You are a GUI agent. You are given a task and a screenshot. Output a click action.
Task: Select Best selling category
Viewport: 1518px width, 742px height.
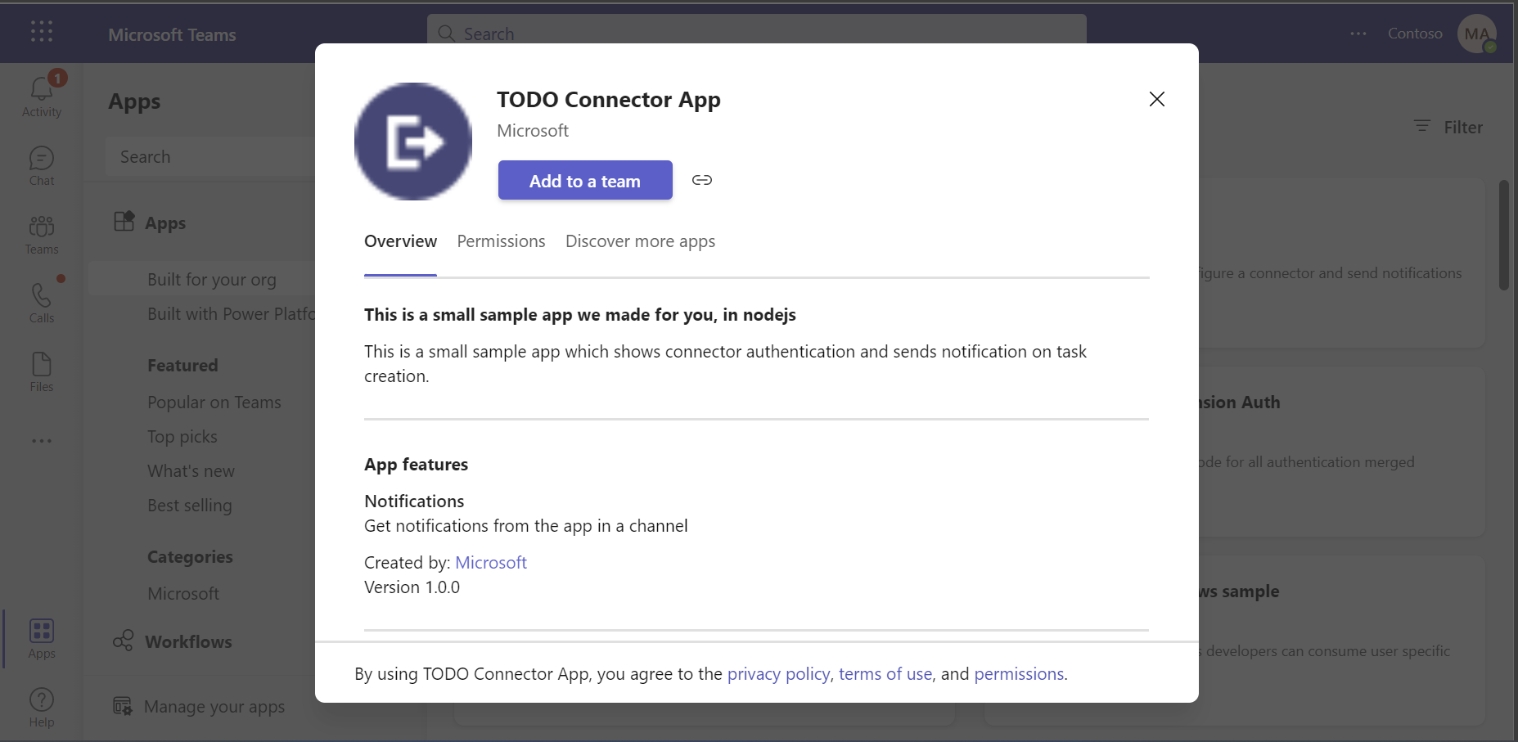click(x=190, y=506)
